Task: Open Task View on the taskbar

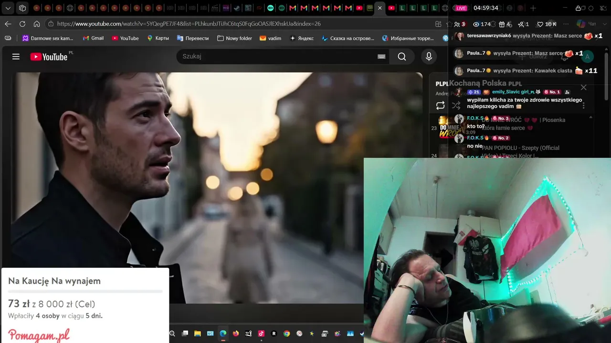Action: pos(185,333)
